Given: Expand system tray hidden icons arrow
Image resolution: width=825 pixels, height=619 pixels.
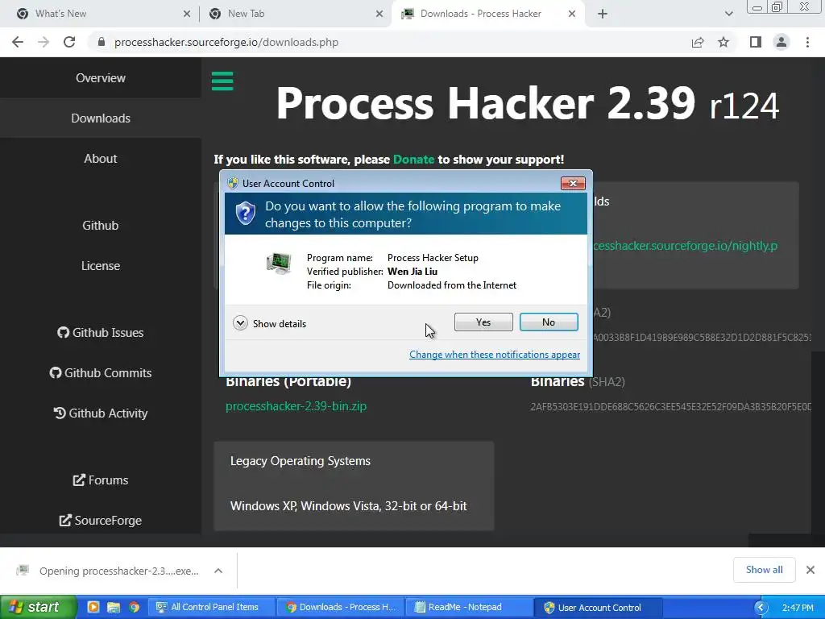Looking at the screenshot, I should coord(761,608).
